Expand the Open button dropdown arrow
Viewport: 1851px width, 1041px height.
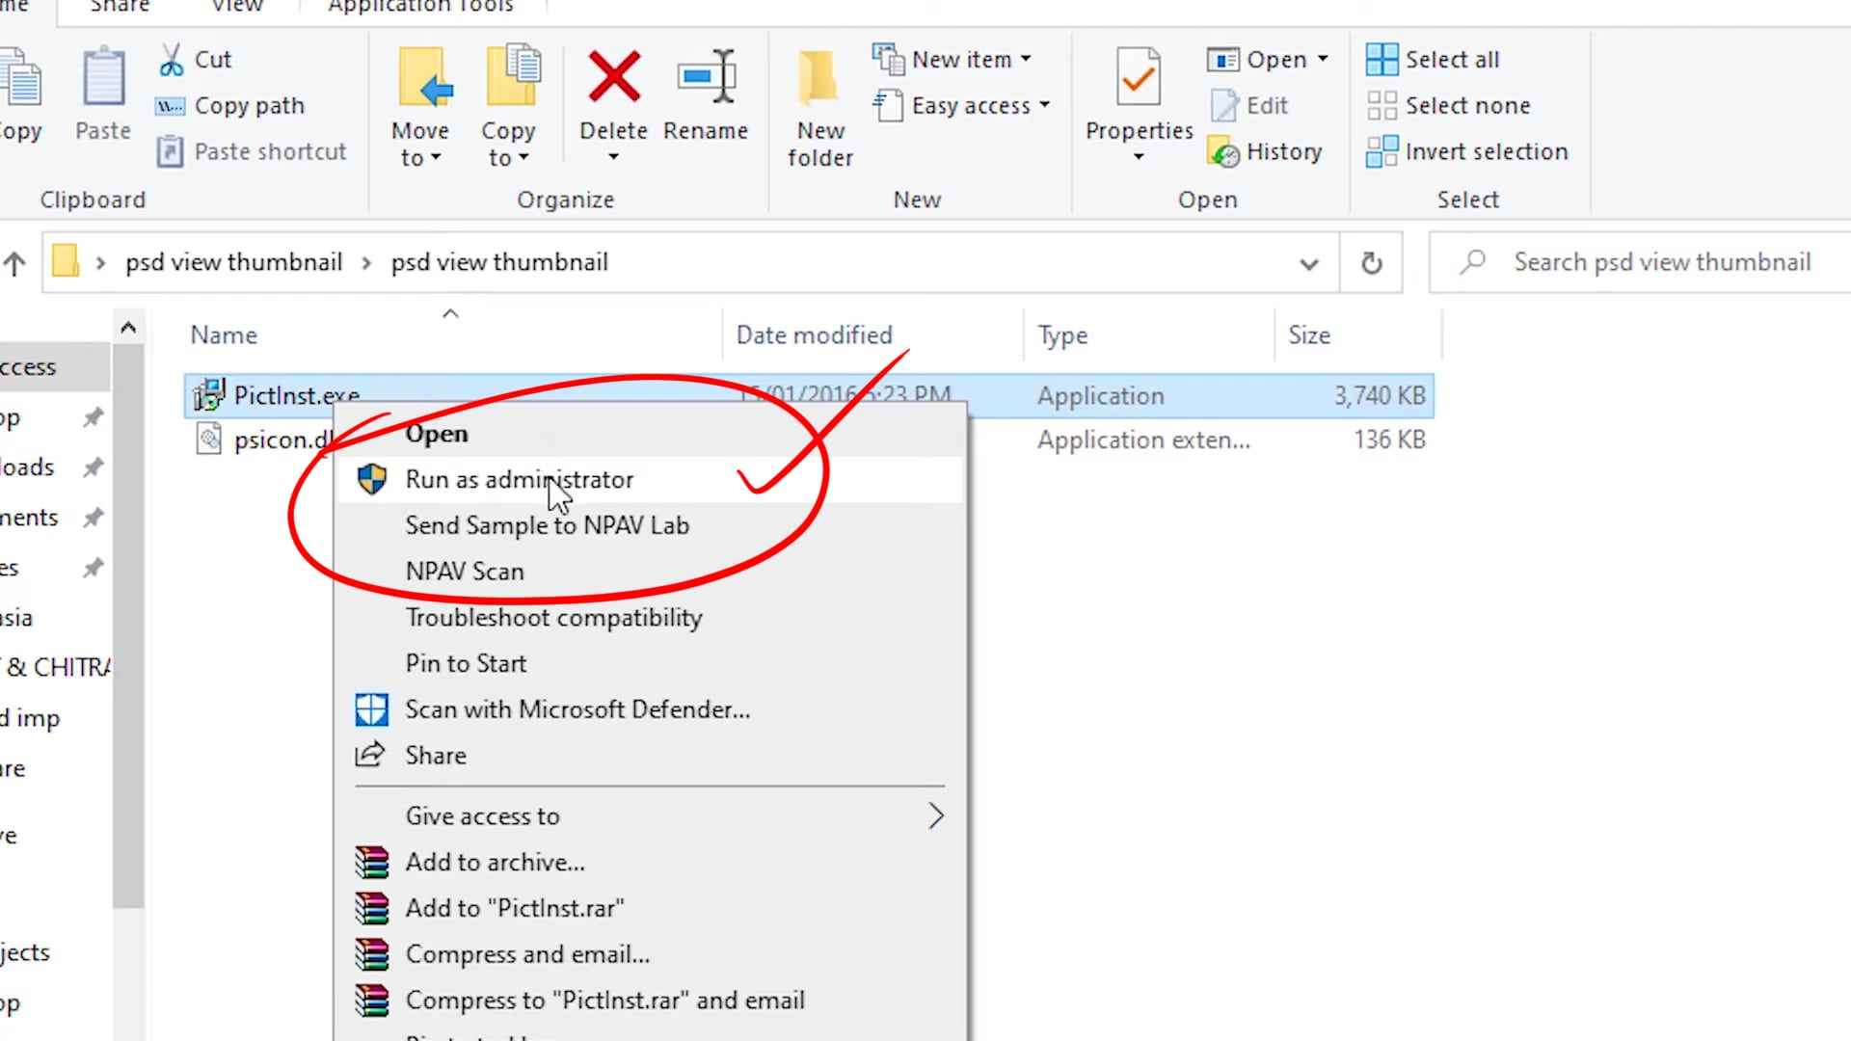click(x=1323, y=60)
